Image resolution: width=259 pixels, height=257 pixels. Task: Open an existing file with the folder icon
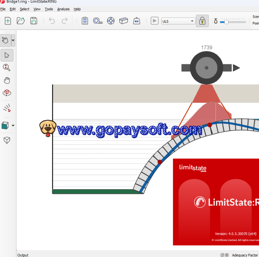pos(20,21)
